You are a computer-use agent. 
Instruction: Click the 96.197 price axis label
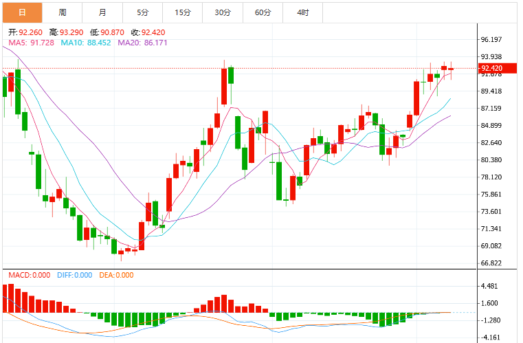click(x=491, y=39)
